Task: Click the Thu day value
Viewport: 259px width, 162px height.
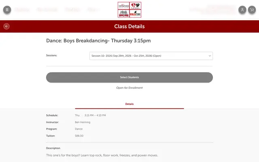Action: point(77,115)
